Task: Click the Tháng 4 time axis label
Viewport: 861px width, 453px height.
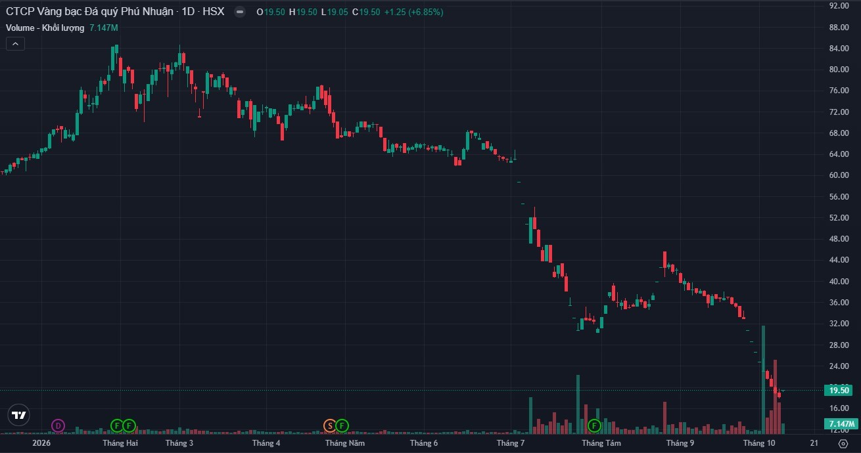Action: pos(266,443)
